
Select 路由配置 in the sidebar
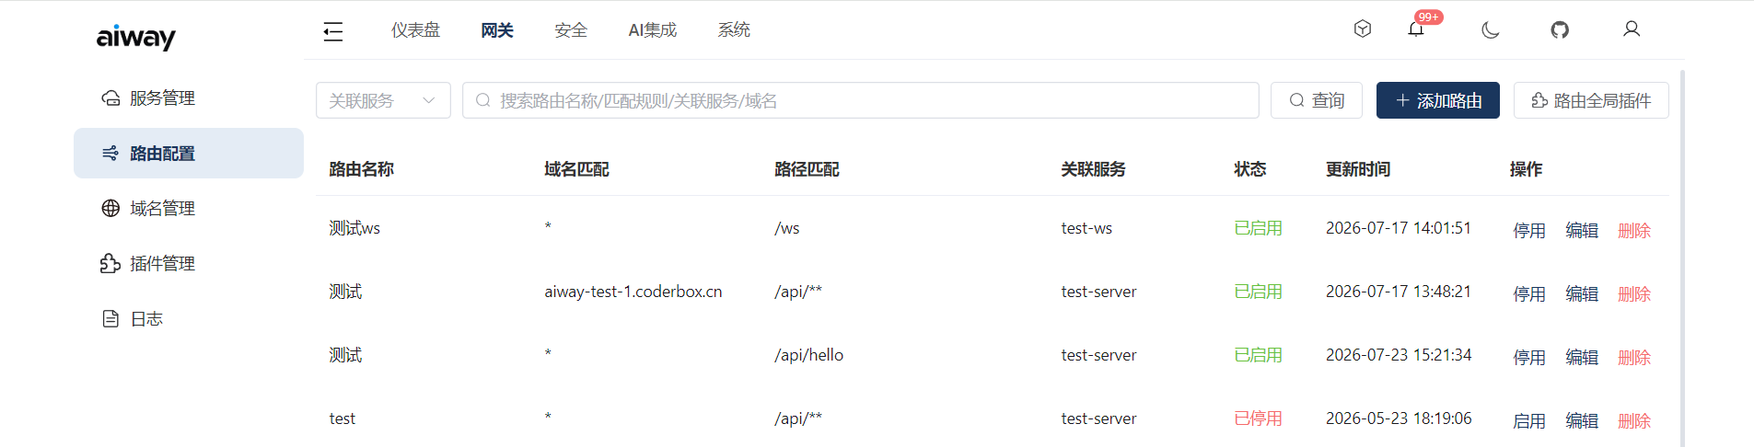(x=189, y=153)
